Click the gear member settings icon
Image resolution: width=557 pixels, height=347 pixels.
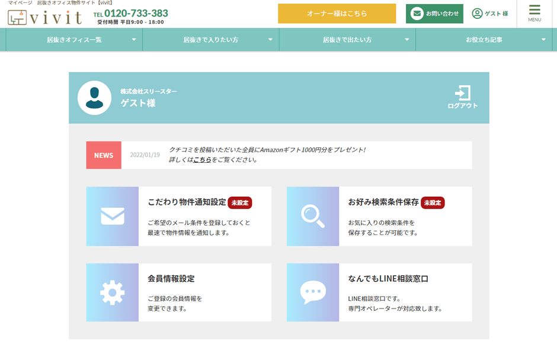(113, 293)
